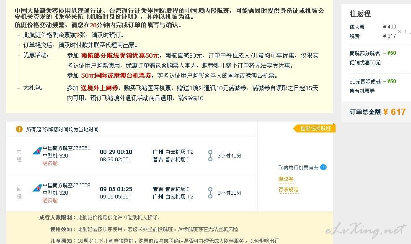Click the route icon beside 3小时40分
Screen dimensions: 411x244
[x=210, y=155]
